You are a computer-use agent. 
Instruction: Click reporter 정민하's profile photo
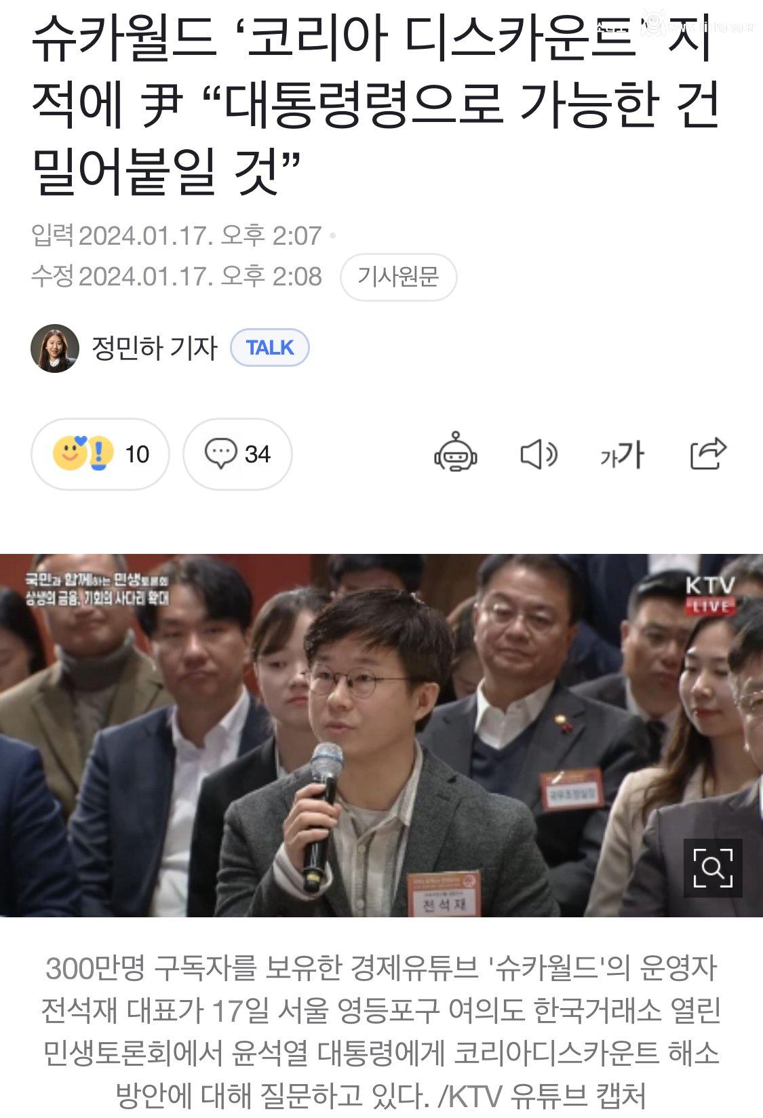[x=55, y=348]
